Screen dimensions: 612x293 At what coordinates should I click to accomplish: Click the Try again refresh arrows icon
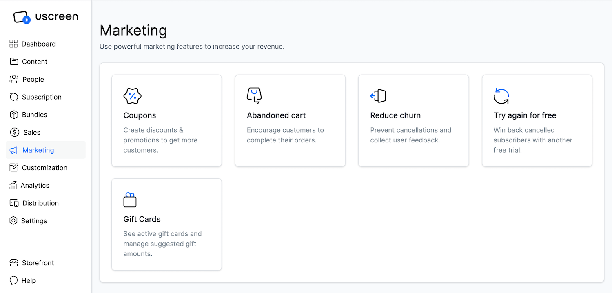(501, 96)
